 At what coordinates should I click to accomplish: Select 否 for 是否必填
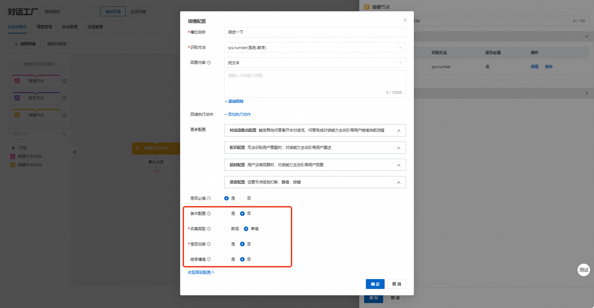(242, 198)
